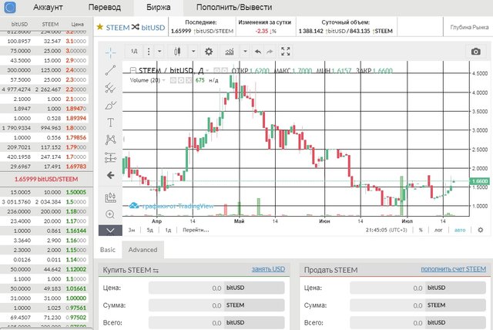Viewport: 493px width, 330px height.
Task: Toggle the favorite star for STEEM market
Action: click(99, 27)
